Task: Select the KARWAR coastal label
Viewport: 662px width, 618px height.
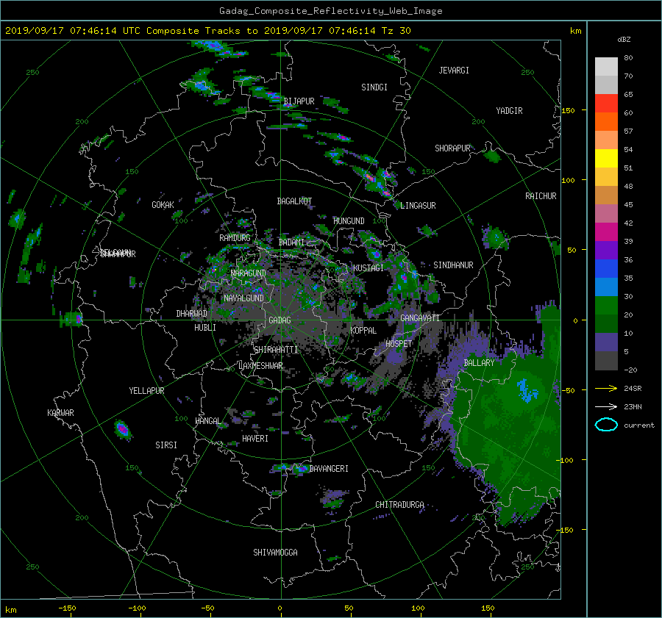Action: (x=60, y=413)
